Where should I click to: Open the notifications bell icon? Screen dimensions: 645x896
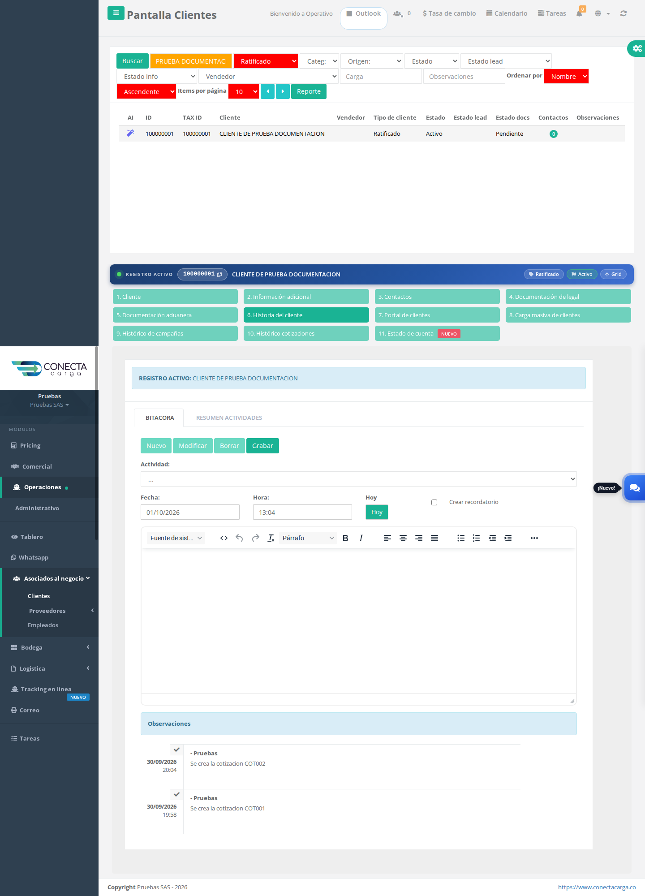point(579,13)
